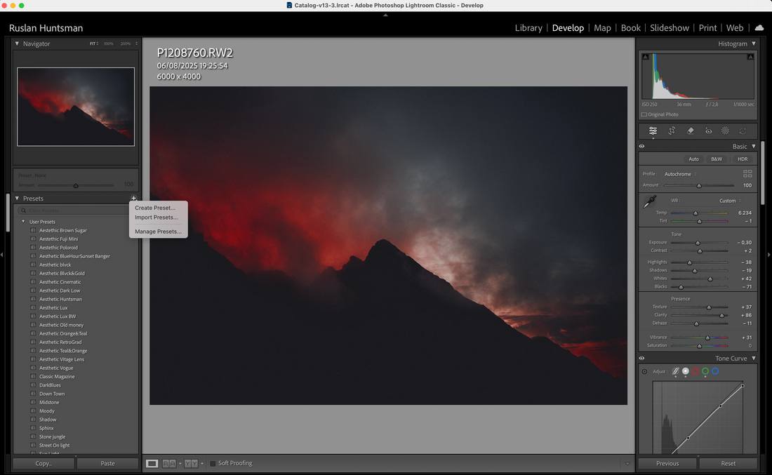Enable the Soft Proofing checkbox
The image size is (772, 475).
213,463
